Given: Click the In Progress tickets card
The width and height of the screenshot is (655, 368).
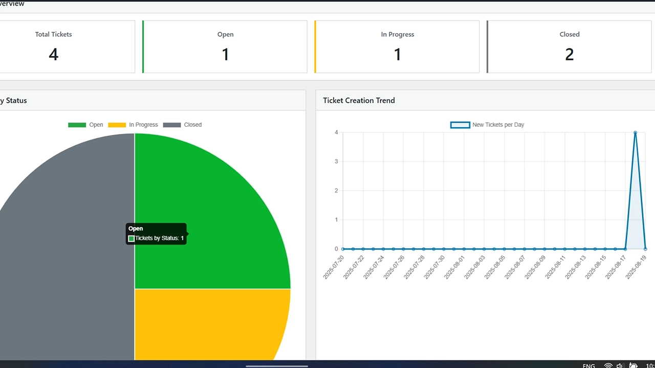Looking at the screenshot, I should [x=397, y=47].
